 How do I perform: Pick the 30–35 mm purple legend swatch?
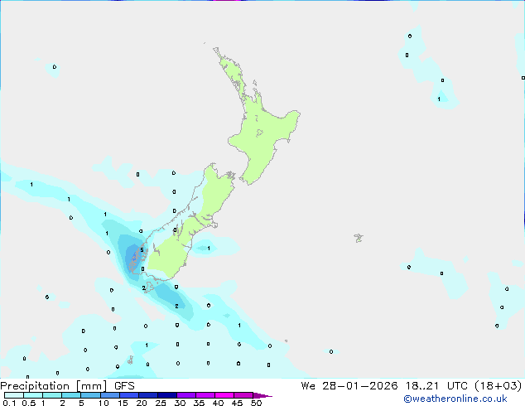point(186,395)
